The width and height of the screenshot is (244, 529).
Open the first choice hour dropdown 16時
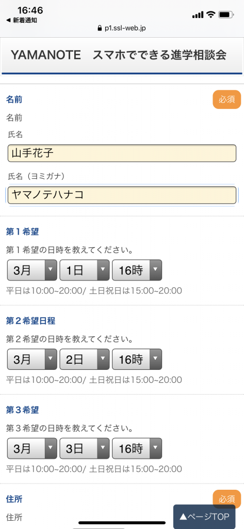point(137,270)
